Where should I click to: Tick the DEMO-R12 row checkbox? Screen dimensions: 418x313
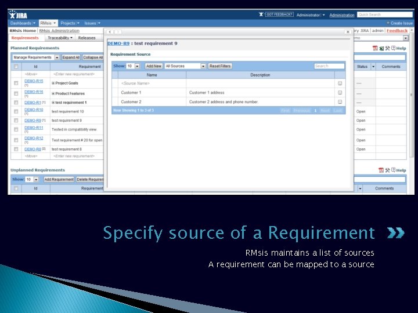16,140
